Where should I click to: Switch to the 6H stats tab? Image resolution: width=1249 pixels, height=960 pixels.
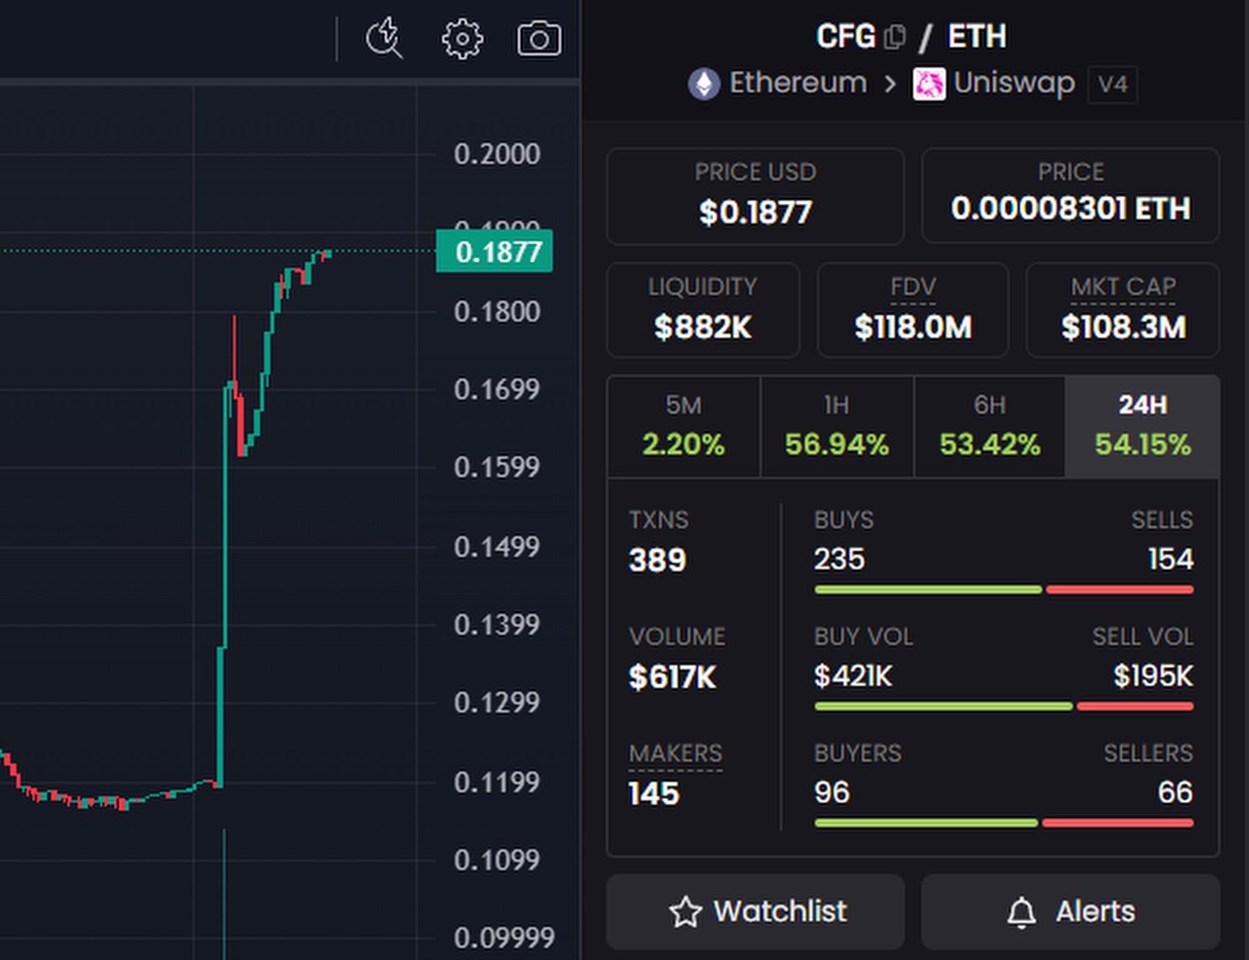point(989,427)
